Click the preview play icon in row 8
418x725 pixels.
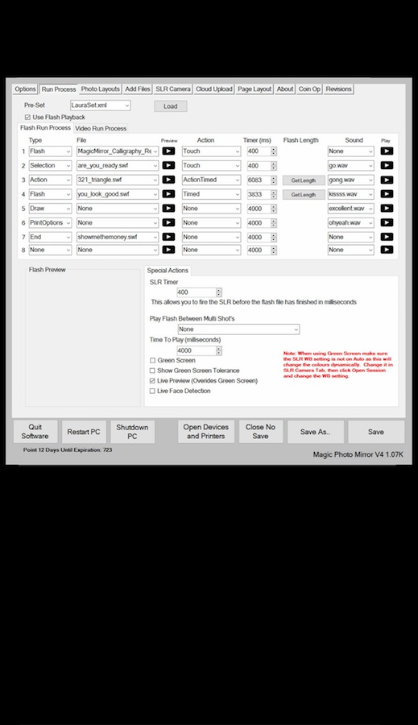[169, 250]
